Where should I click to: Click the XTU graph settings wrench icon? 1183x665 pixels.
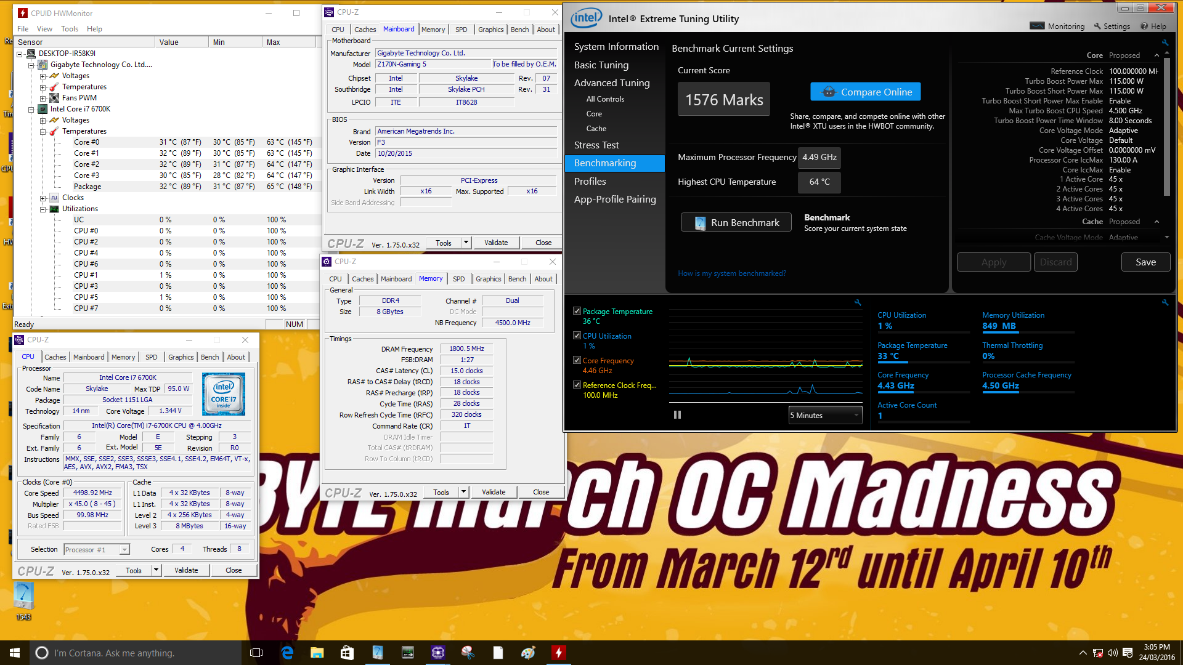(x=857, y=302)
